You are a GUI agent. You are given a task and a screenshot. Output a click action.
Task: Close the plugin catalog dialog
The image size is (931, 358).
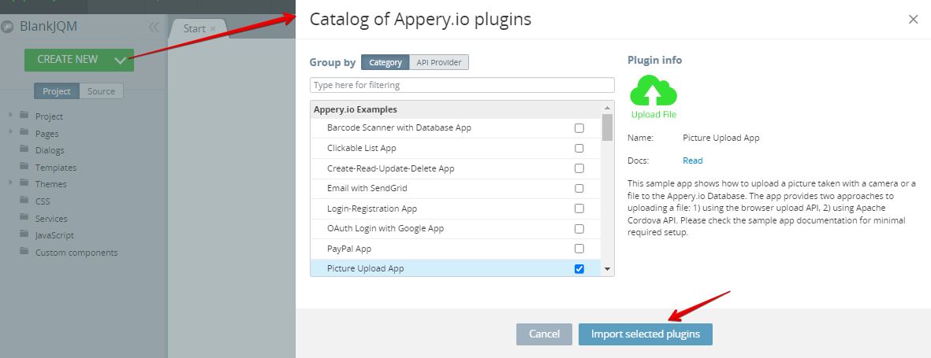click(913, 20)
